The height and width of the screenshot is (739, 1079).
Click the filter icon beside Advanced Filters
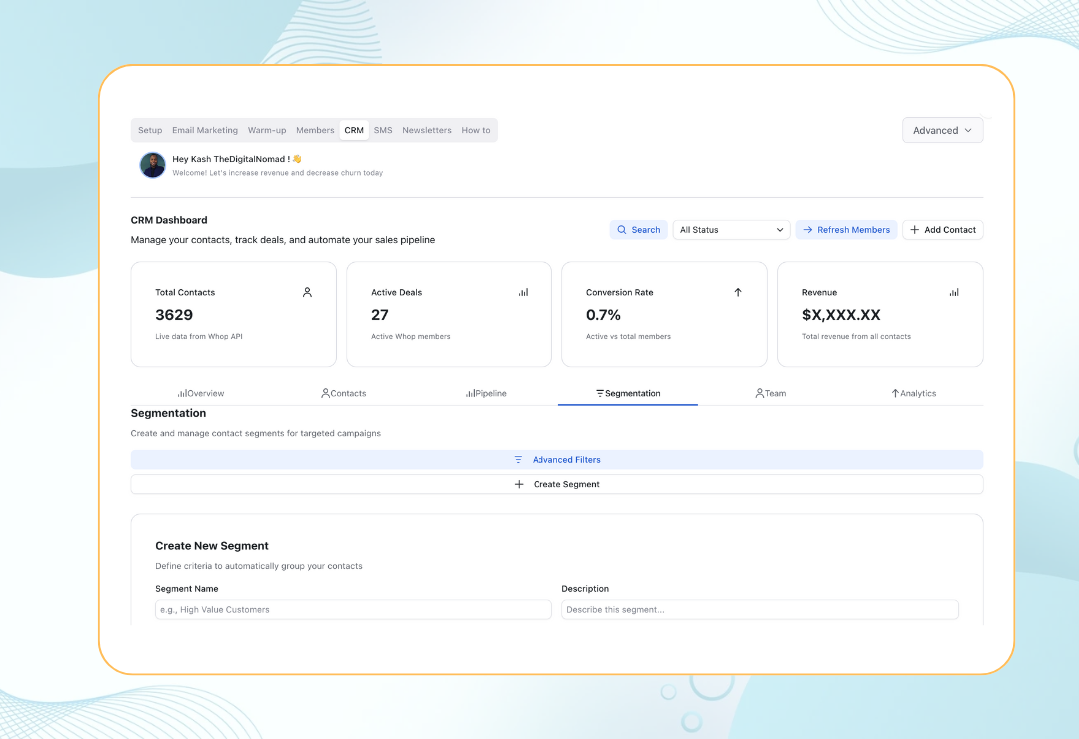(518, 460)
